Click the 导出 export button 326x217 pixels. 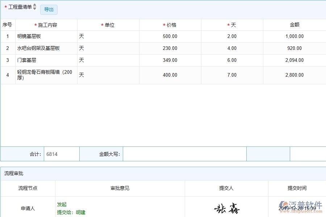coord(49,10)
